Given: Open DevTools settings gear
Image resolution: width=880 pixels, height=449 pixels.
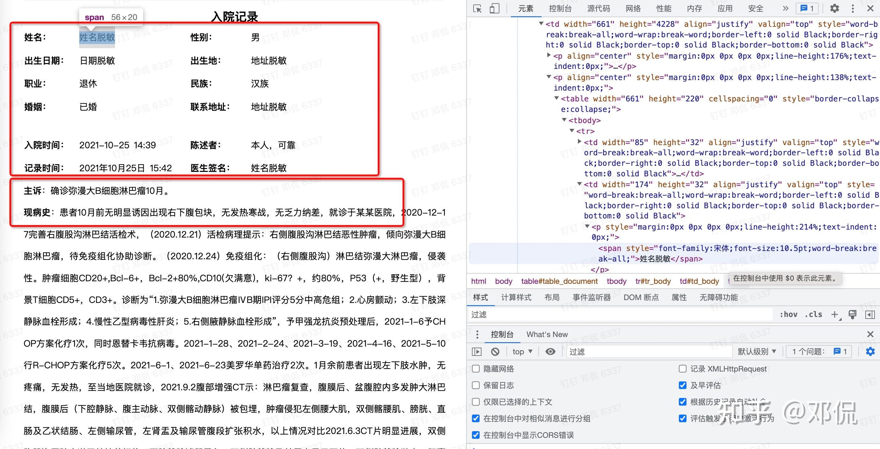Looking at the screenshot, I should [835, 9].
